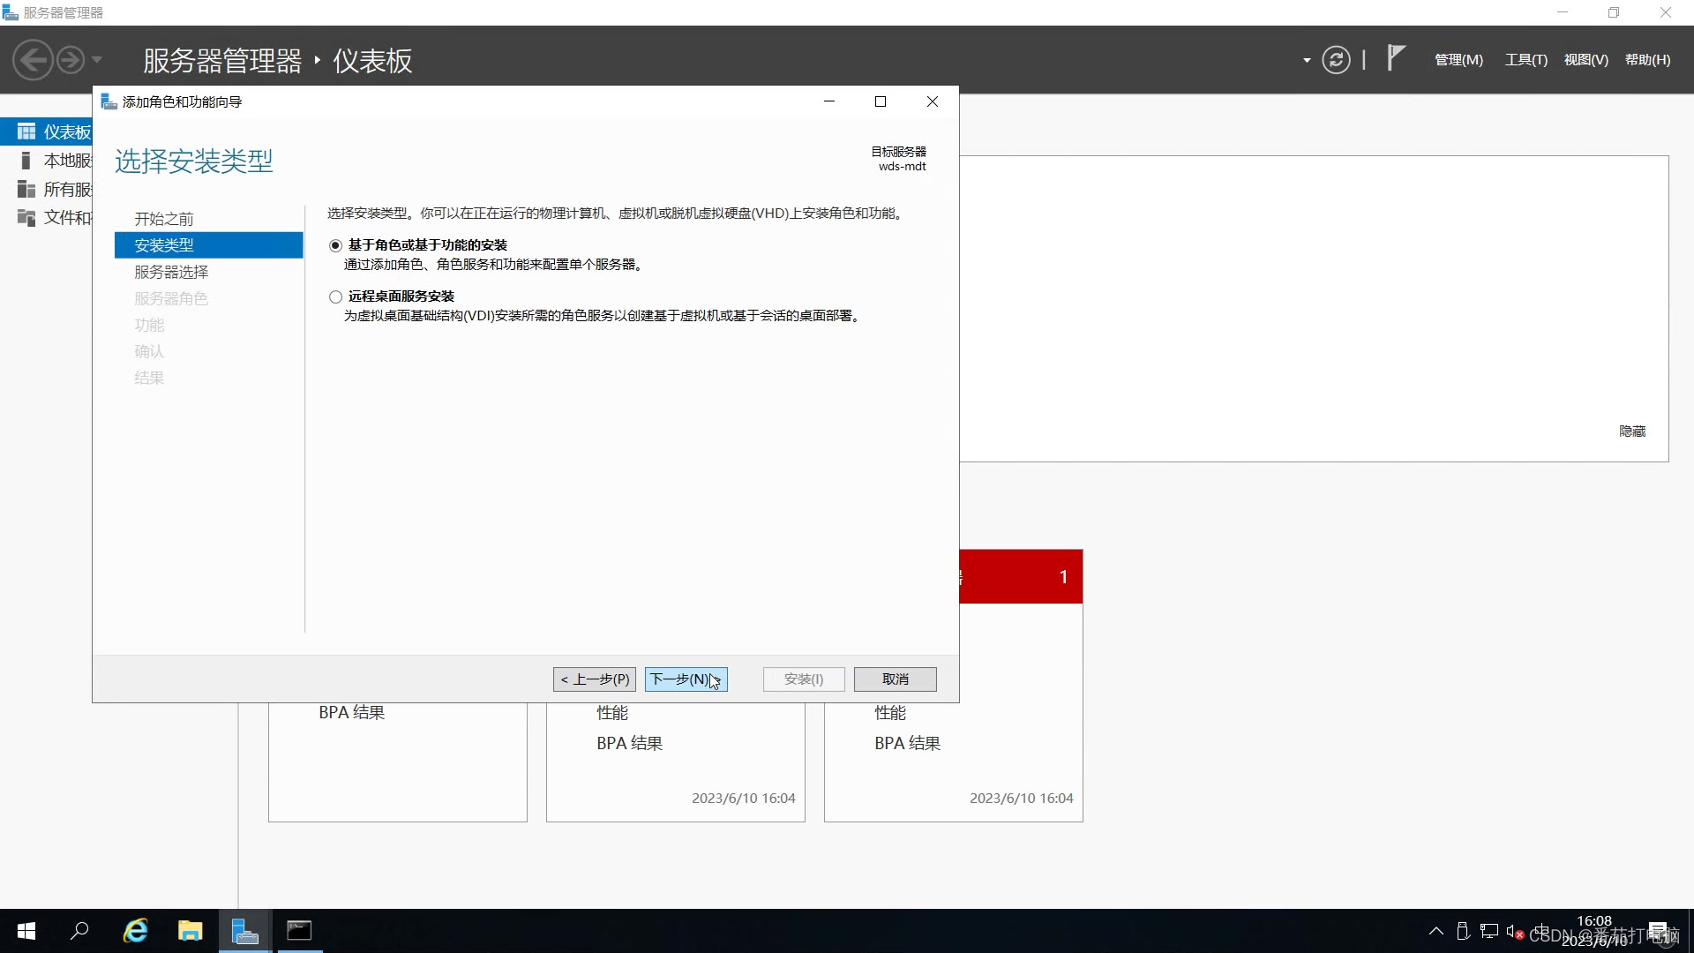Open the 工具(T) menu
Image resolution: width=1694 pixels, height=953 pixels.
click(x=1526, y=60)
